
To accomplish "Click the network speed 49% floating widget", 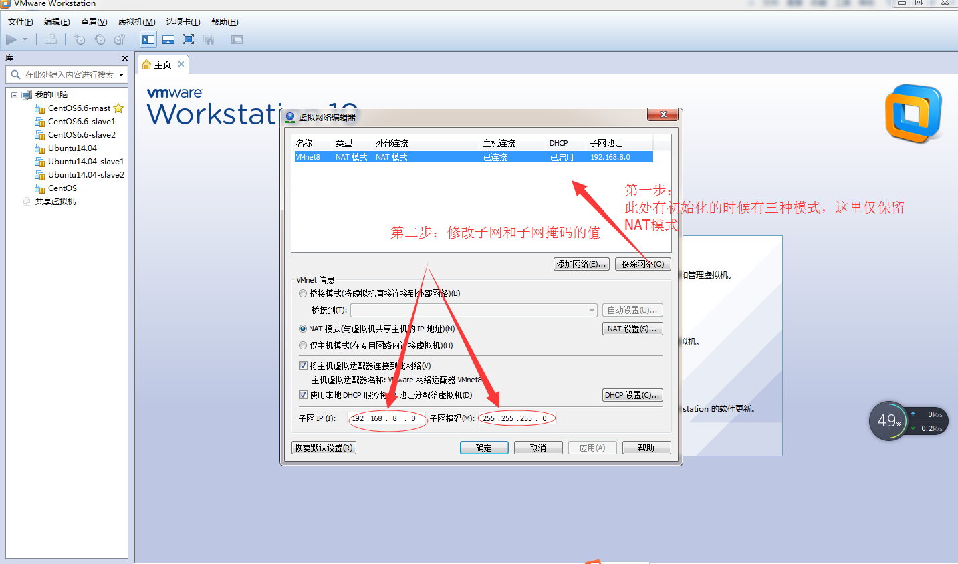I will coord(908,421).
